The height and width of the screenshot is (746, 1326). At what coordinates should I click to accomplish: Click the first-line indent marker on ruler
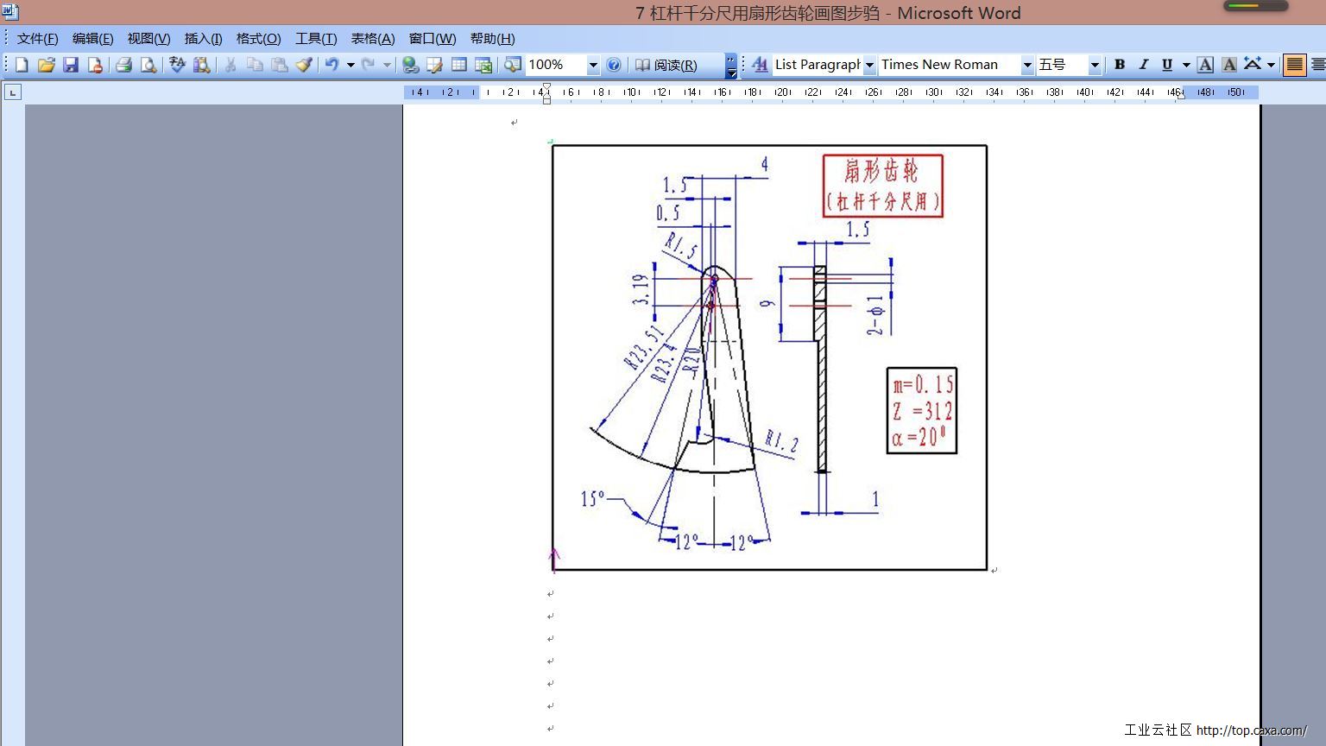click(x=546, y=87)
